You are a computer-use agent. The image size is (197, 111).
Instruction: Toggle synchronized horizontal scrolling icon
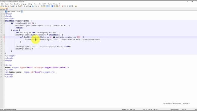tap(44, 6)
